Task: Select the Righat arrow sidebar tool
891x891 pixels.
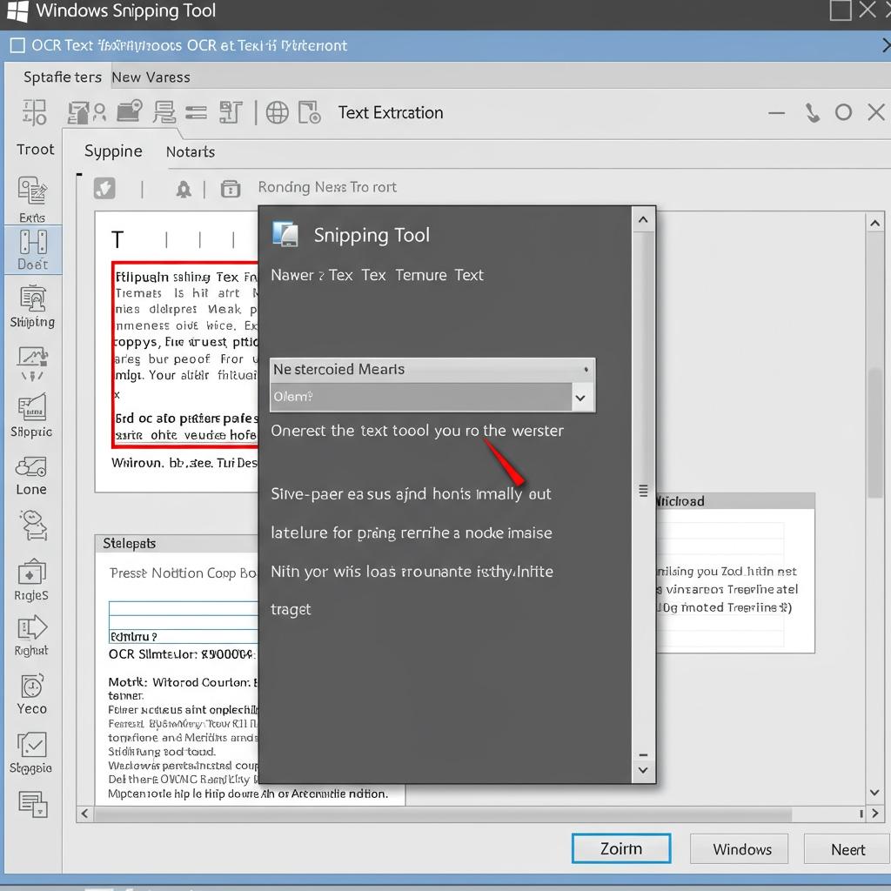Action: (31, 636)
